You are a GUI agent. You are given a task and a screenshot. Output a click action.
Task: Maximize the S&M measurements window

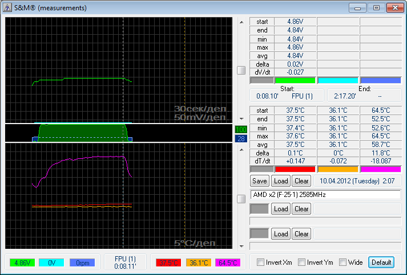376,8
